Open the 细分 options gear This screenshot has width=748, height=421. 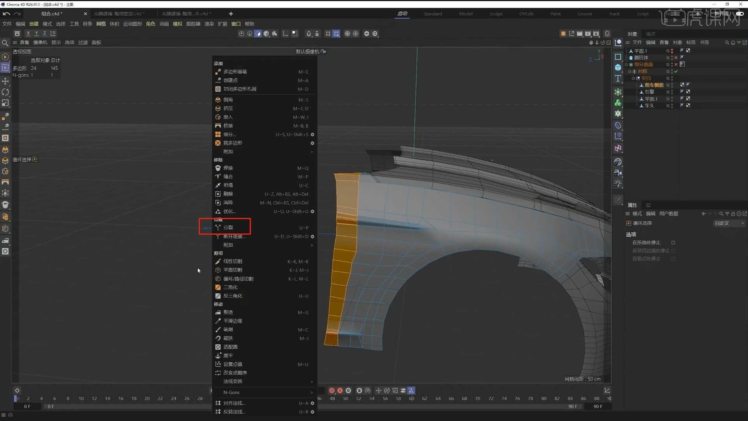312,134
